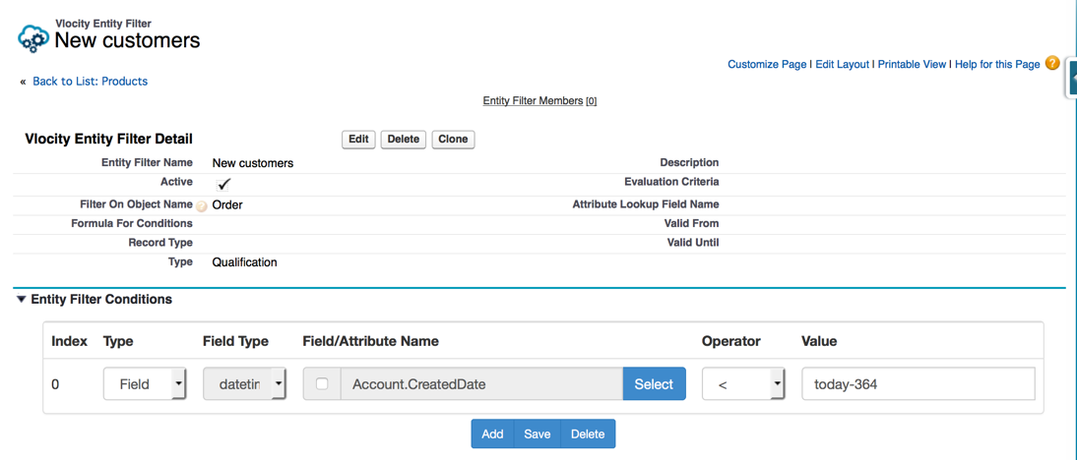Image resolution: width=1077 pixels, height=460 pixels.
Task: Click the Attribute Lookup Field Name label
Action: pyautogui.click(x=646, y=204)
